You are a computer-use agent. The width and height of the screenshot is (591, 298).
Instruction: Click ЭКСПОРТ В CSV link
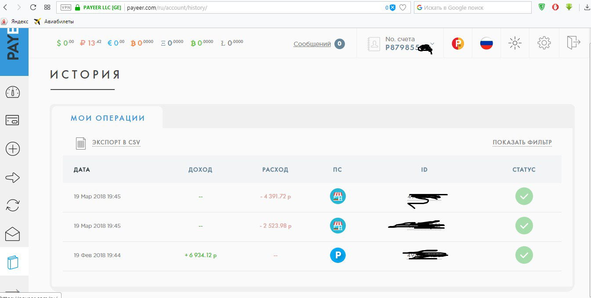[x=116, y=143]
